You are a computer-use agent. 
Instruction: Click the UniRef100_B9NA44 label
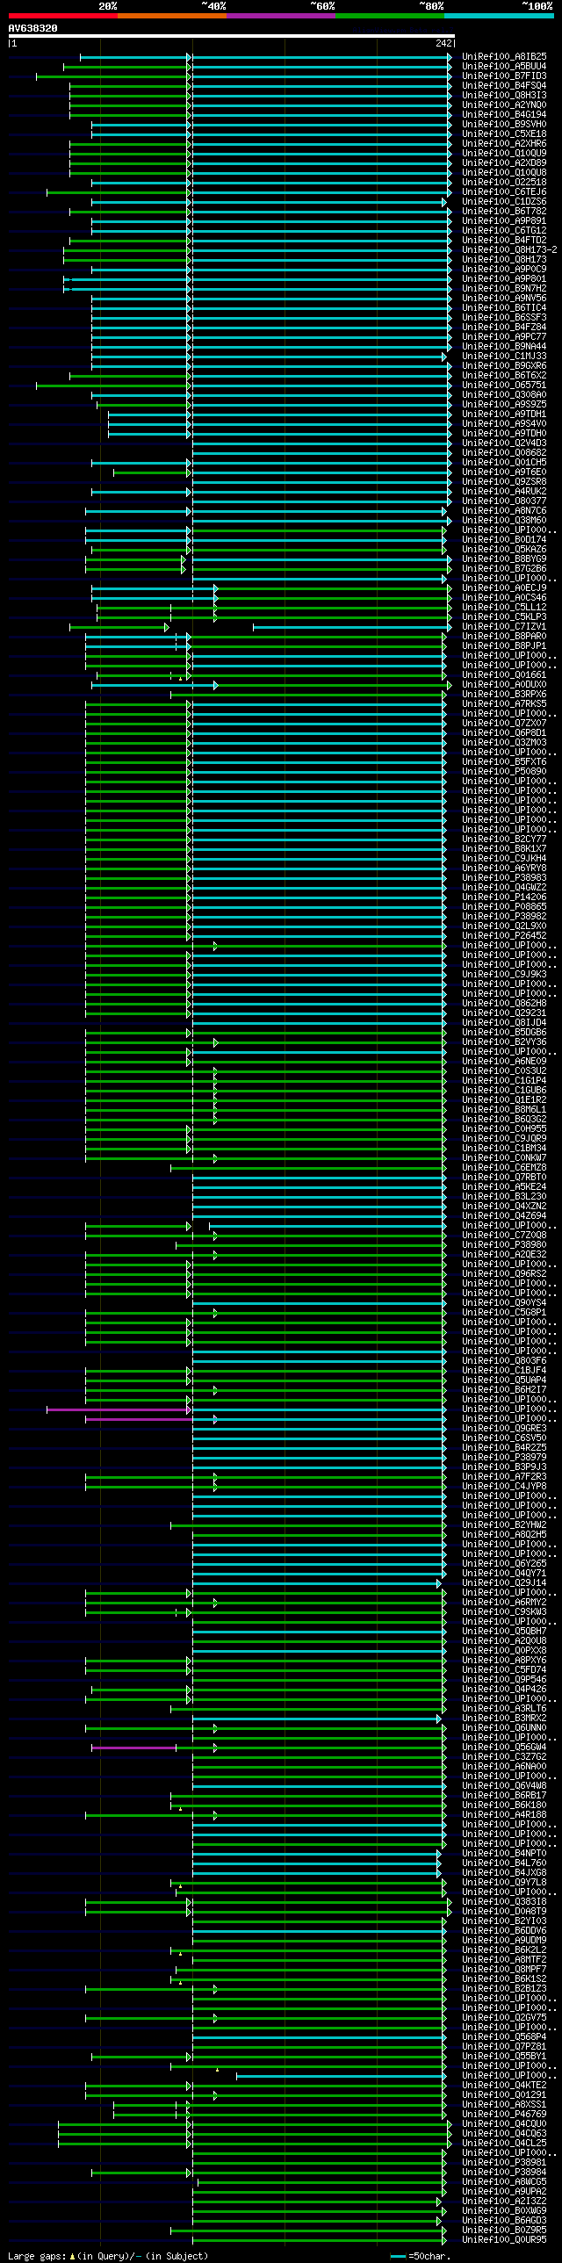[x=504, y=346]
